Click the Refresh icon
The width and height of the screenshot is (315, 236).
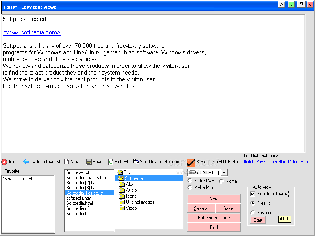click(111, 162)
